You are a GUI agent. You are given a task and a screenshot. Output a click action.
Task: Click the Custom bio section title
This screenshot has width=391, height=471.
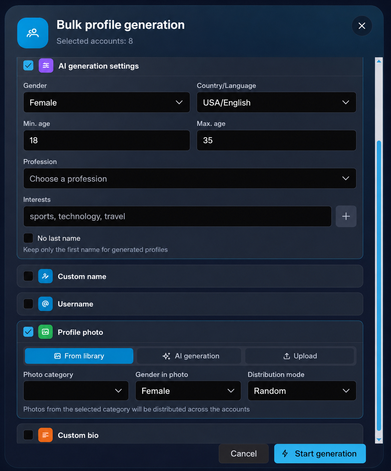click(78, 435)
